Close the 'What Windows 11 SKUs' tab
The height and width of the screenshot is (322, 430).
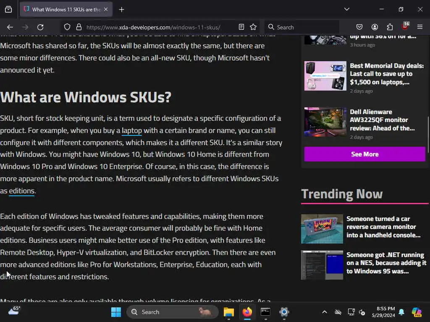coord(106,9)
